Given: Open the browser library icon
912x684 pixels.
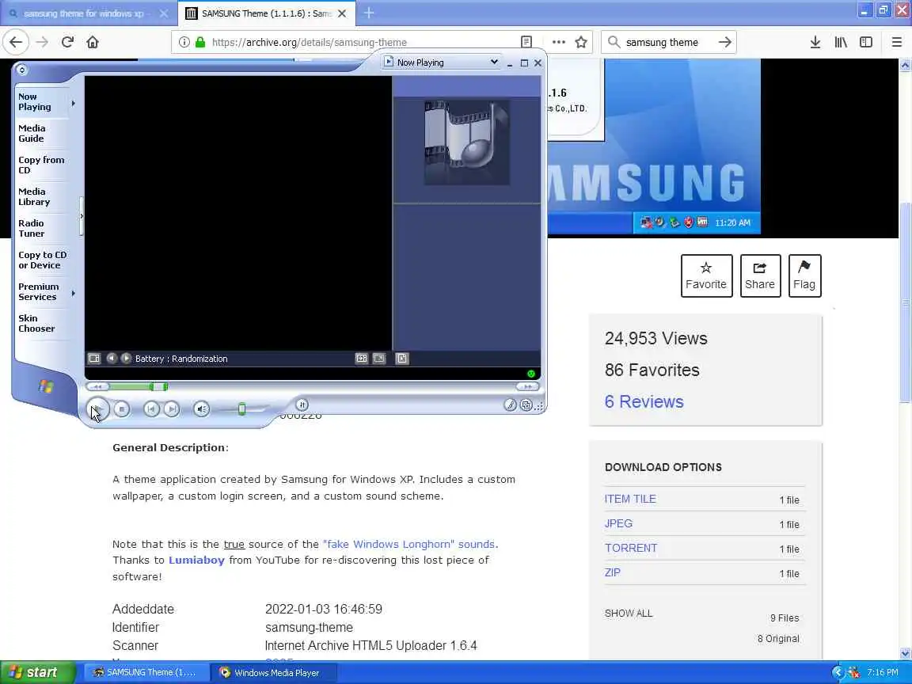Looking at the screenshot, I should [841, 42].
